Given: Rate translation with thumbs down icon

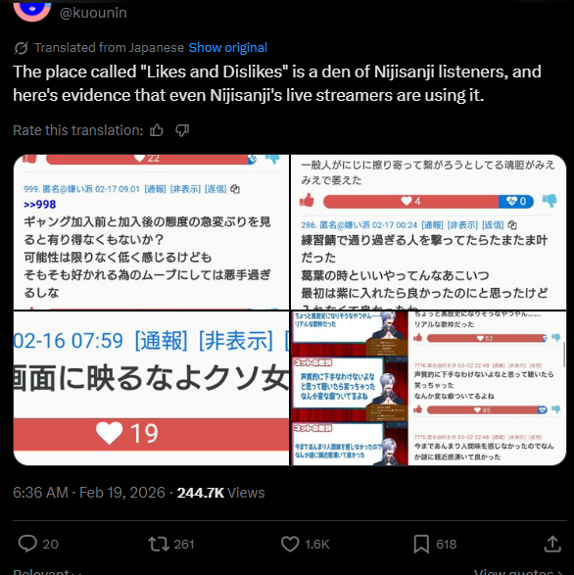Looking at the screenshot, I should point(182,130).
